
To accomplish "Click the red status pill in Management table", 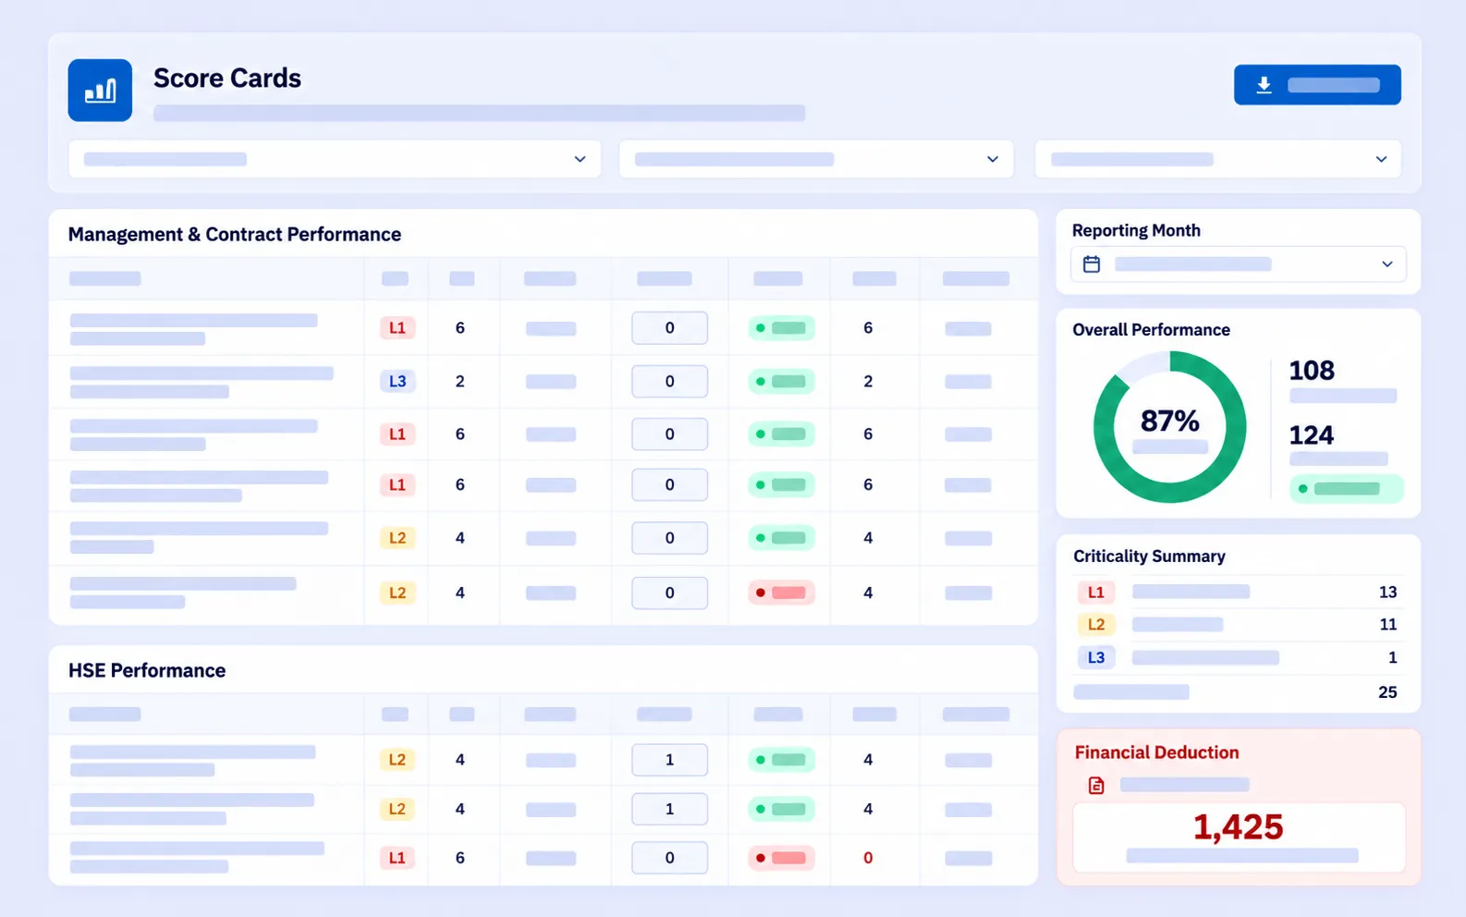I will [x=781, y=593].
